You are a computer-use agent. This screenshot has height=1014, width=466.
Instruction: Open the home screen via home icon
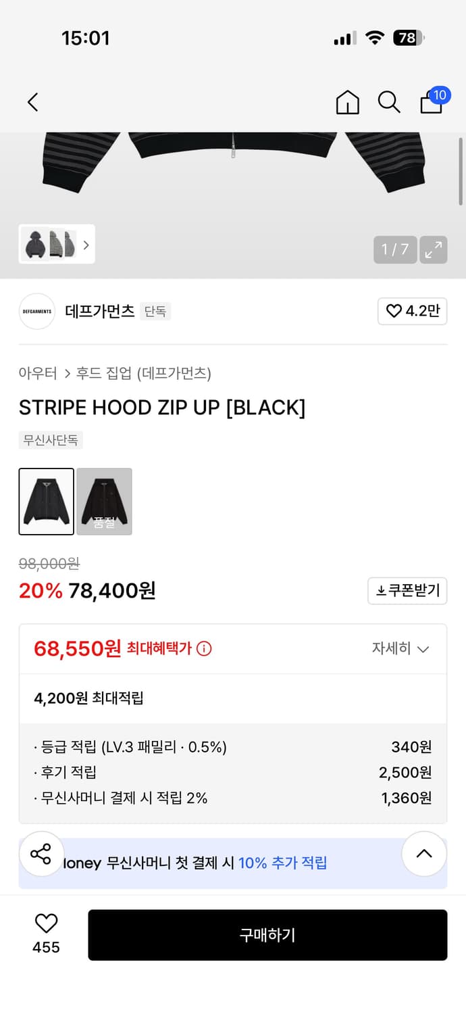346,102
